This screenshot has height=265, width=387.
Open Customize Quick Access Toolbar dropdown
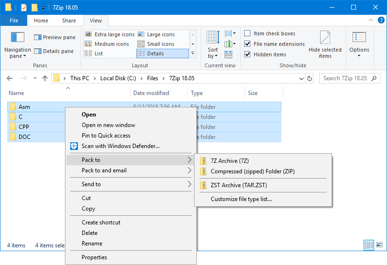pyautogui.click(x=43, y=8)
